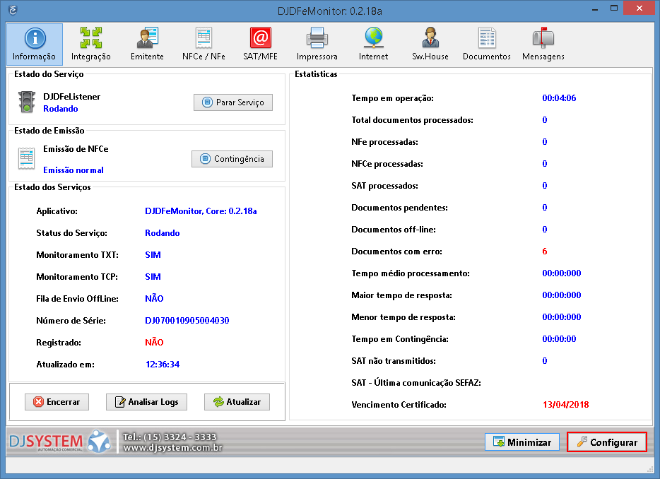Click the traffic light service status icon
660x479 pixels.
point(27,102)
